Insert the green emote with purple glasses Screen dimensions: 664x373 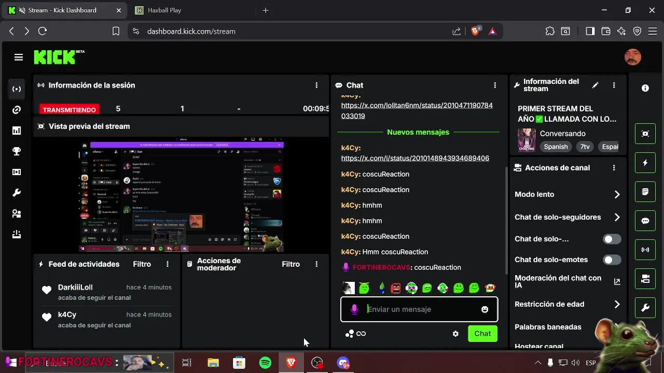click(411, 288)
